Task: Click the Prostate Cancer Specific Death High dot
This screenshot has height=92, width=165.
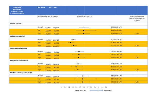Action: tap(83, 82)
